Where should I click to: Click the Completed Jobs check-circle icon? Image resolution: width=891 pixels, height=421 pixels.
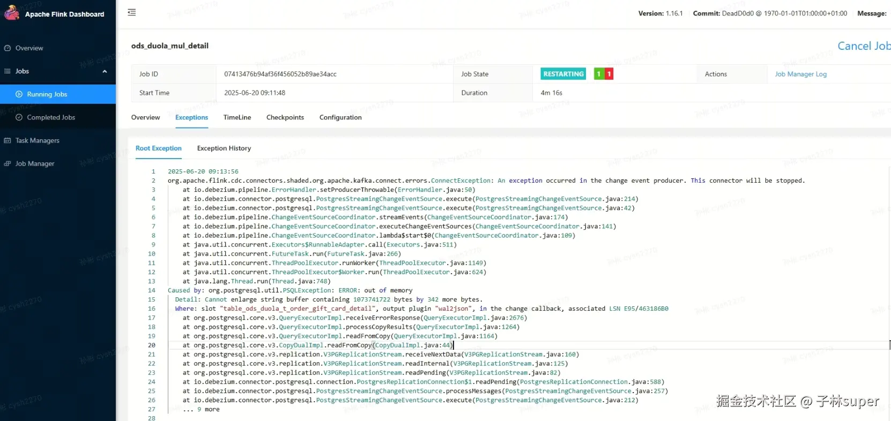click(19, 117)
